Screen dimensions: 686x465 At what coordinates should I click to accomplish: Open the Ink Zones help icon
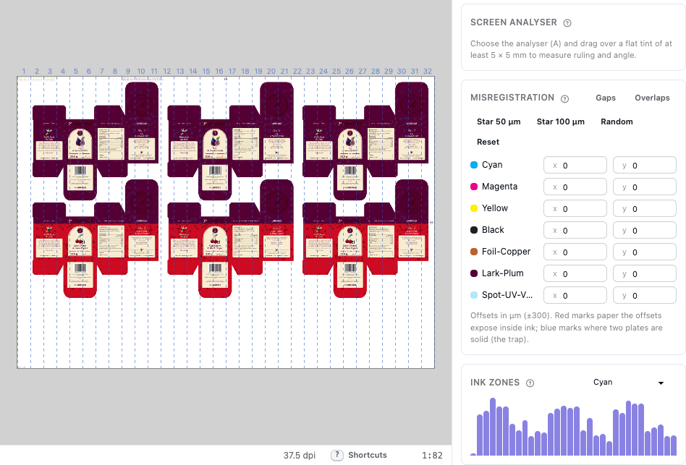point(530,383)
